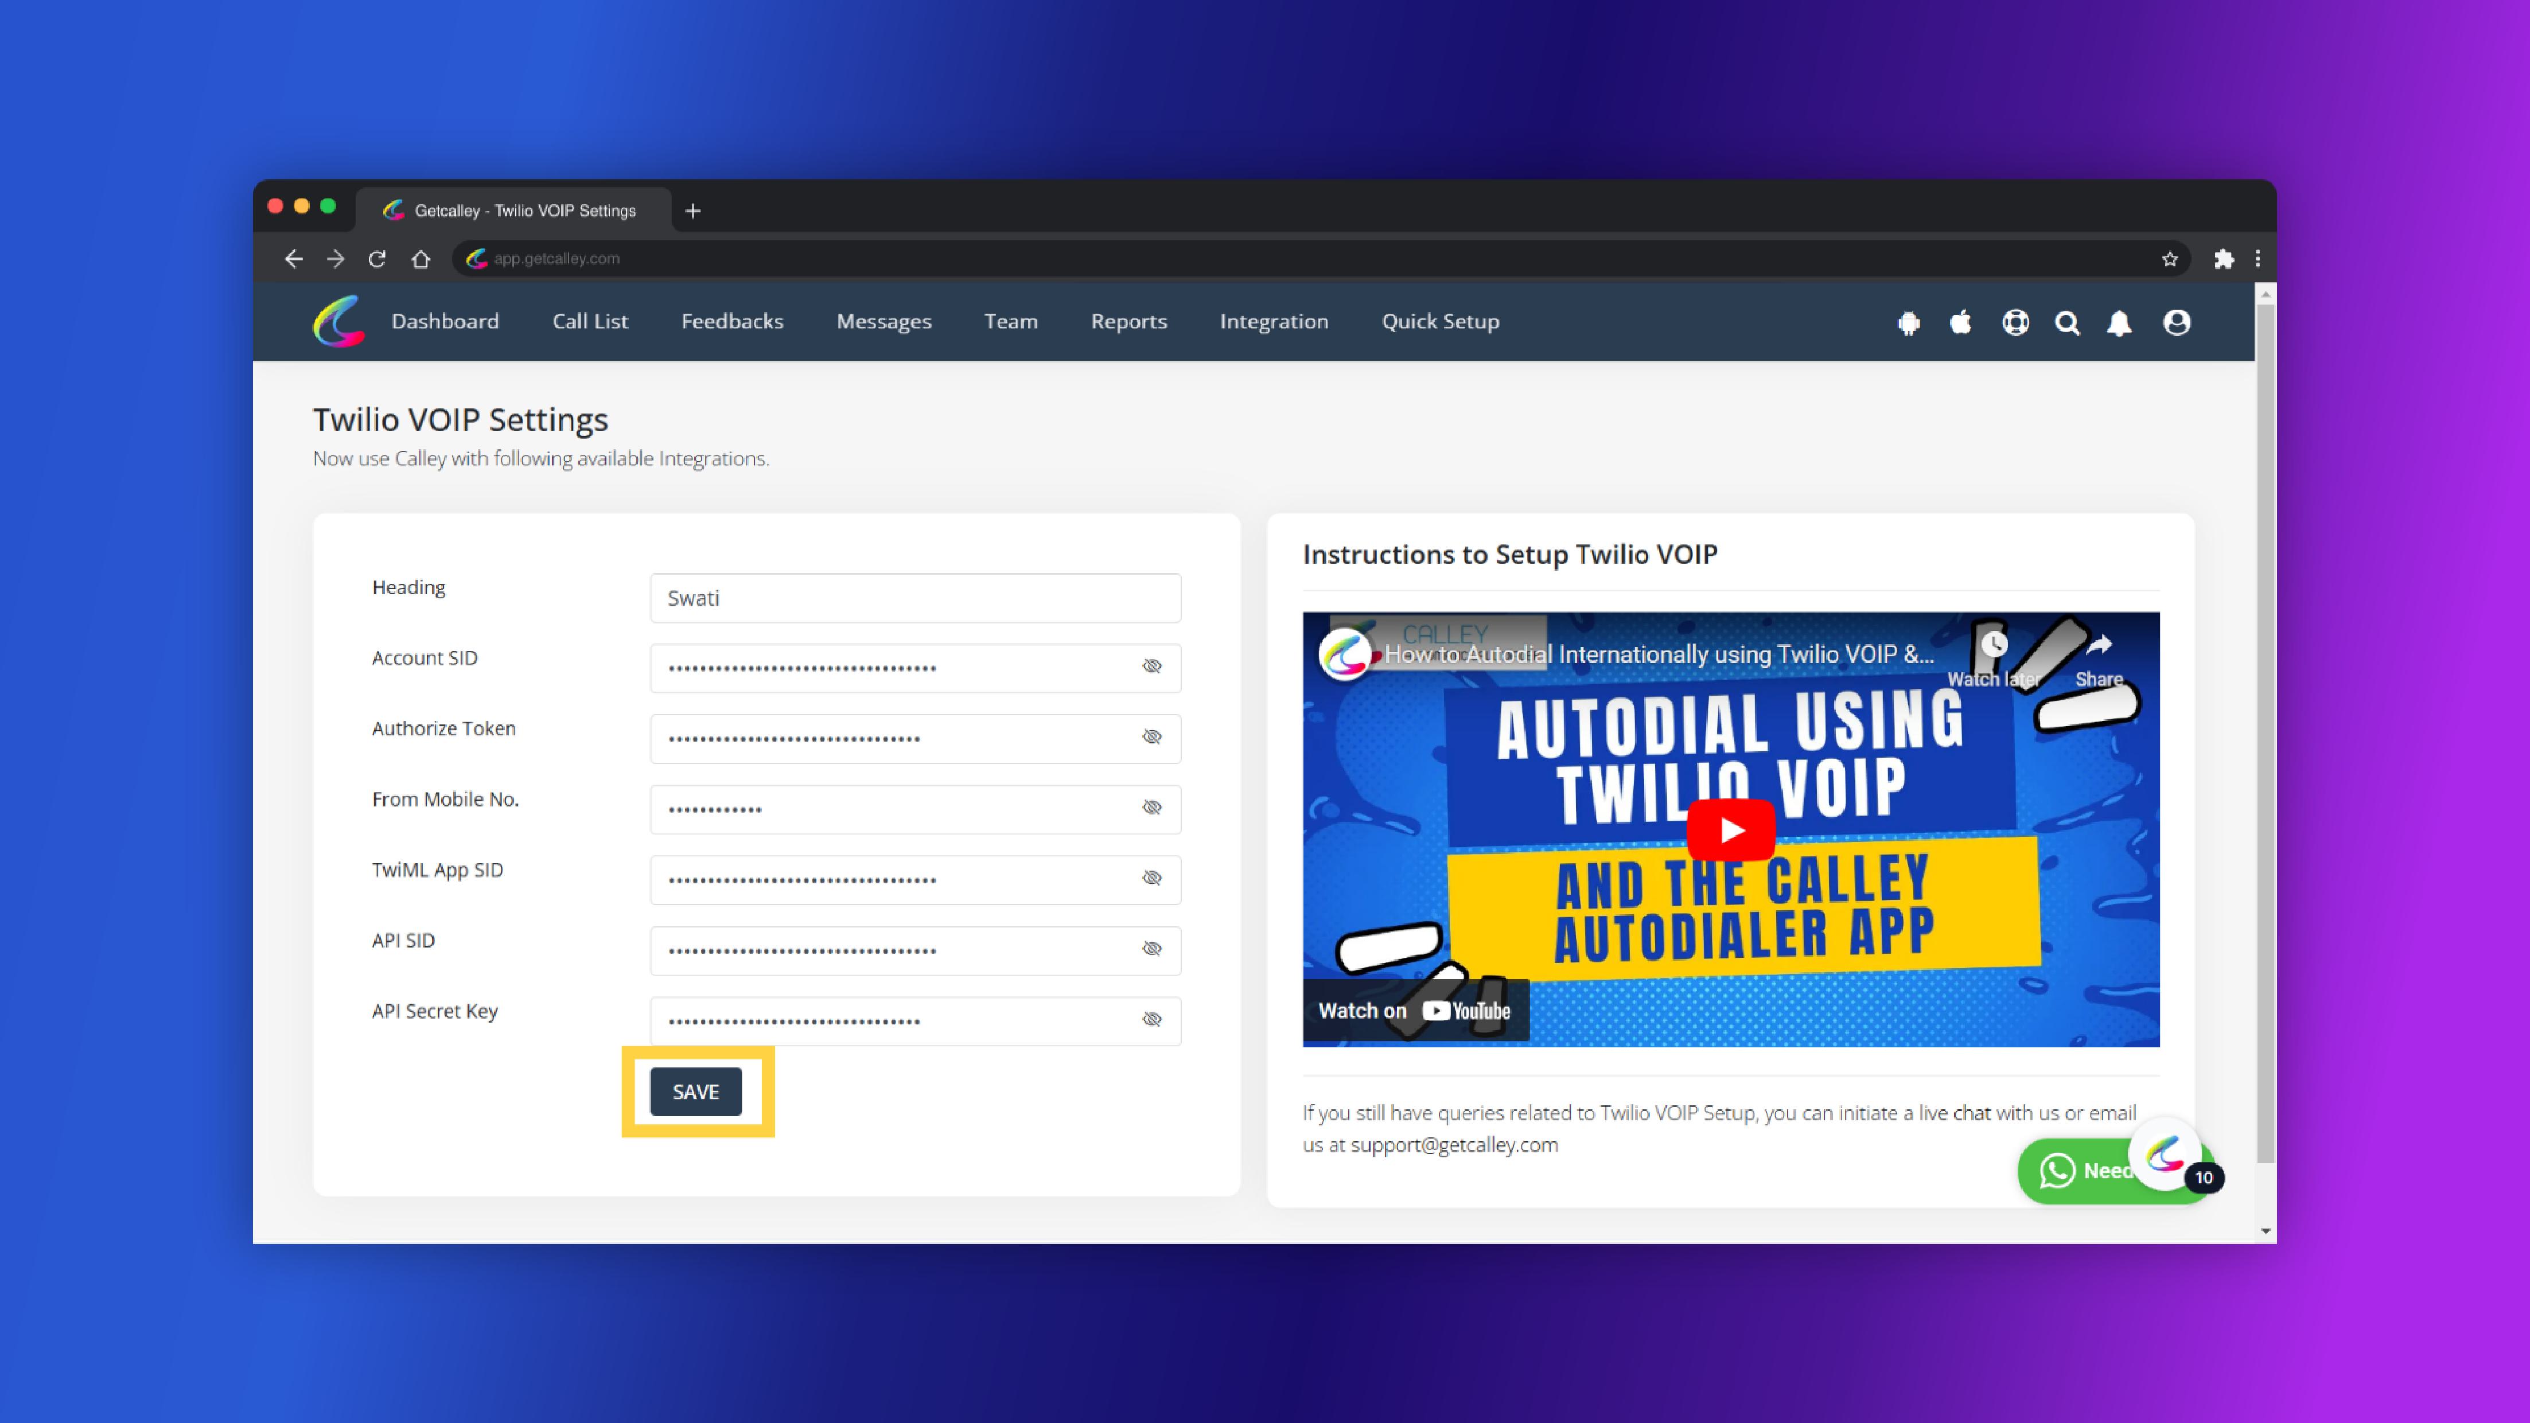Select the Getcalley Twilio VOIP Settings tab
This screenshot has width=2530, height=1423.
coord(513,210)
